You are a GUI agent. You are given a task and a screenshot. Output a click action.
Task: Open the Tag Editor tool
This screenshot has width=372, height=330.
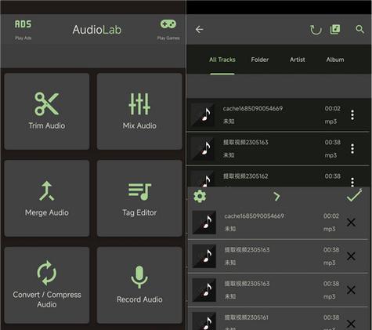tap(139, 198)
